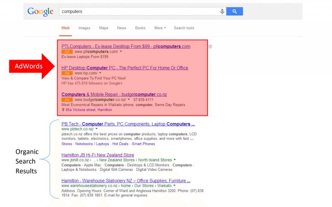Open Search tools
Viewport: 332px width, 207px height.
(x=184, y=28)
